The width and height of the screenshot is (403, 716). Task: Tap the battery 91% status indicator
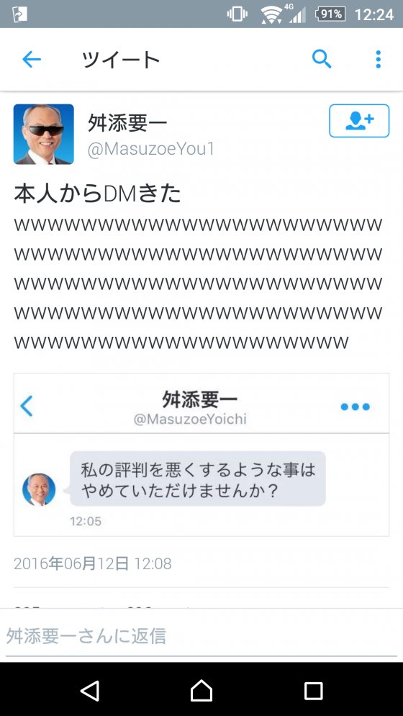click(x=330, y=14)
